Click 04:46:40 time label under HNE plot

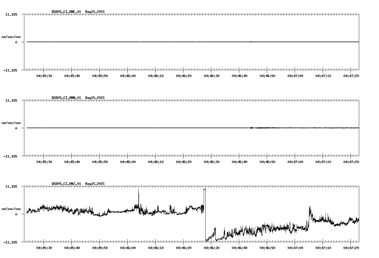[239, 76]
